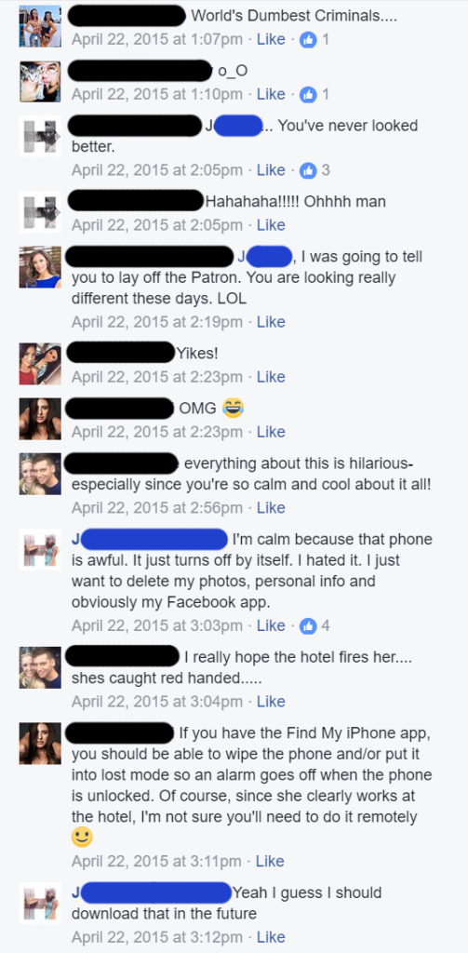Open the avatar of the Patron comment author

point(40,267)
